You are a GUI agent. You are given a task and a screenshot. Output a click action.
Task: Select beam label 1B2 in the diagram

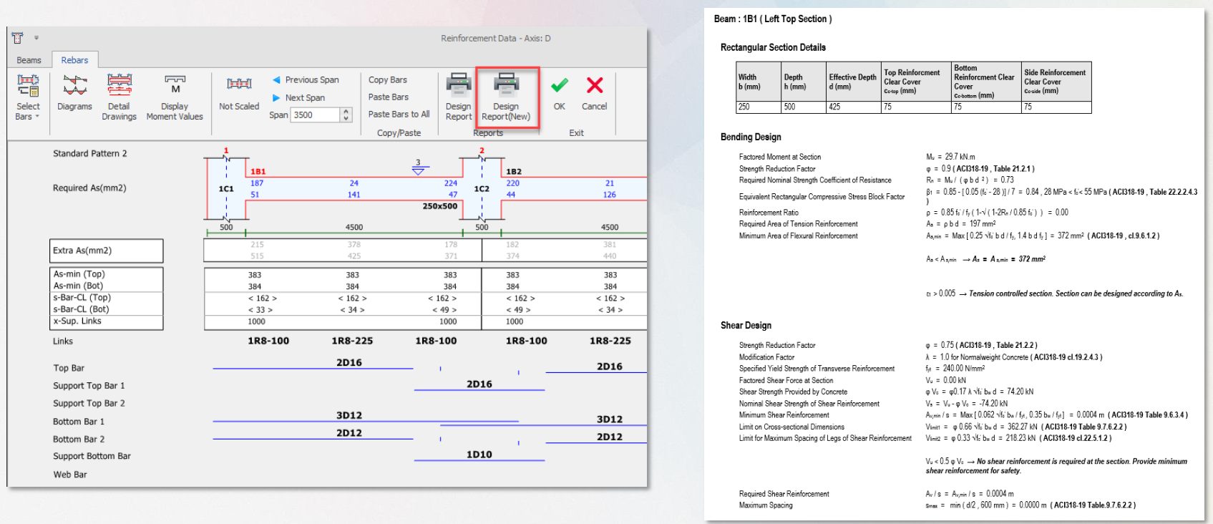coord(514,172)
